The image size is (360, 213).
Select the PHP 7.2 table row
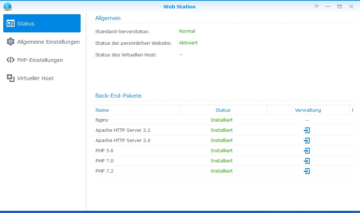pos(146,171)
